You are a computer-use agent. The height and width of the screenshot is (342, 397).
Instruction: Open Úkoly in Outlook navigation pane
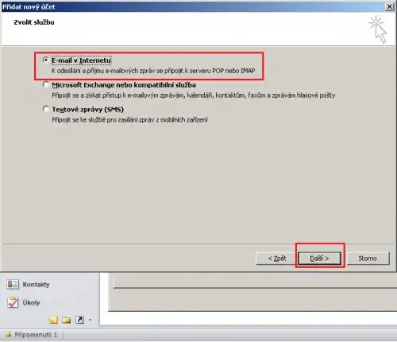(x=13, y=302)
